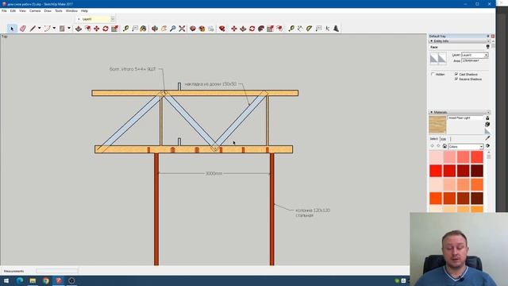The width and height of the screenshot is (508, 286).
Task: Pick the Line drawing tool
Action: click(33, 29)
